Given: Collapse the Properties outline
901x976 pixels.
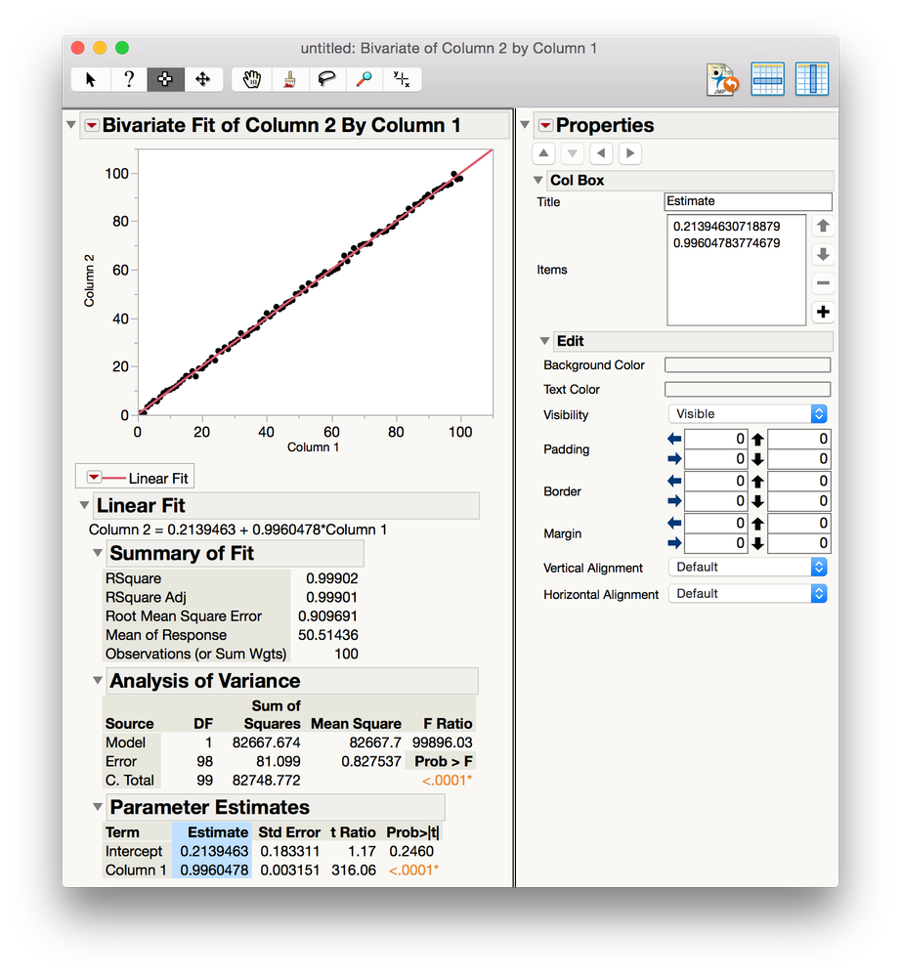Looking at the screenshot, I should 525,125.
